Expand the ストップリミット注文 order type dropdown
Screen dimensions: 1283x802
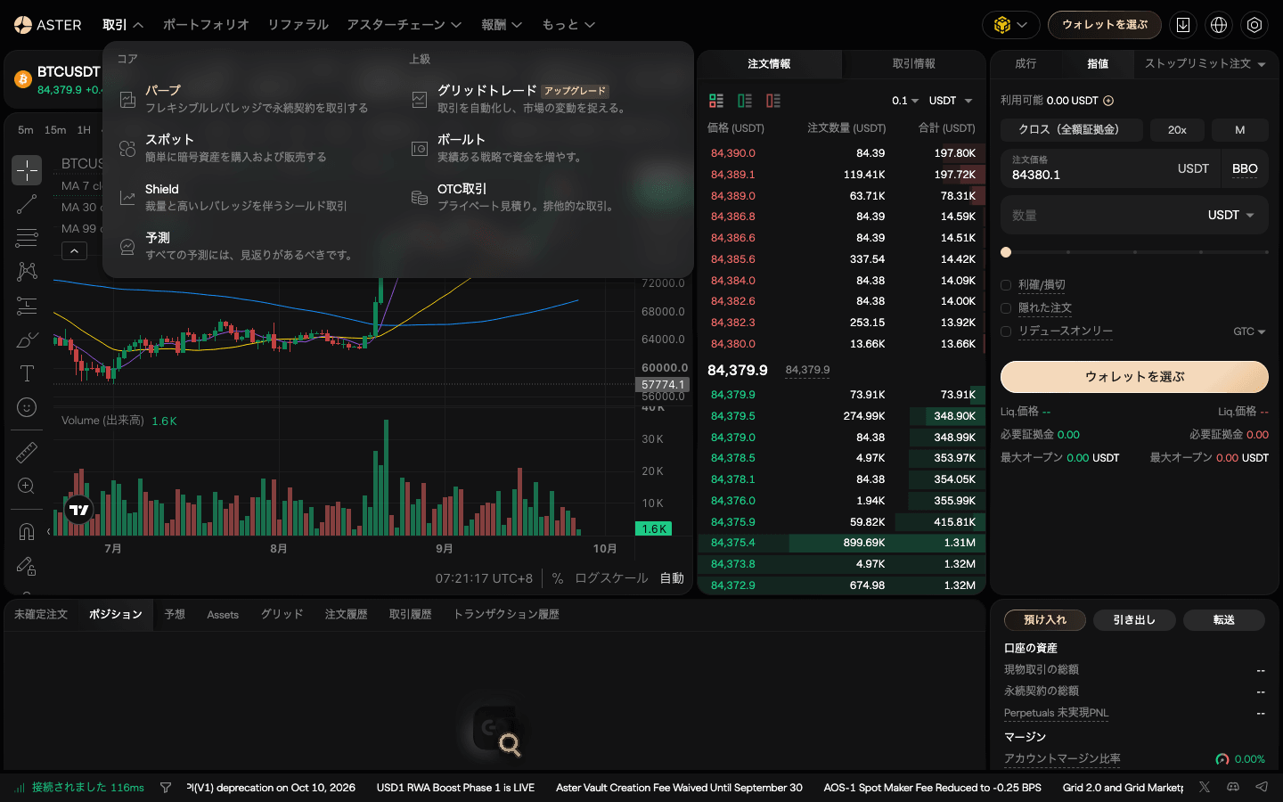(x=1205, y=64)
